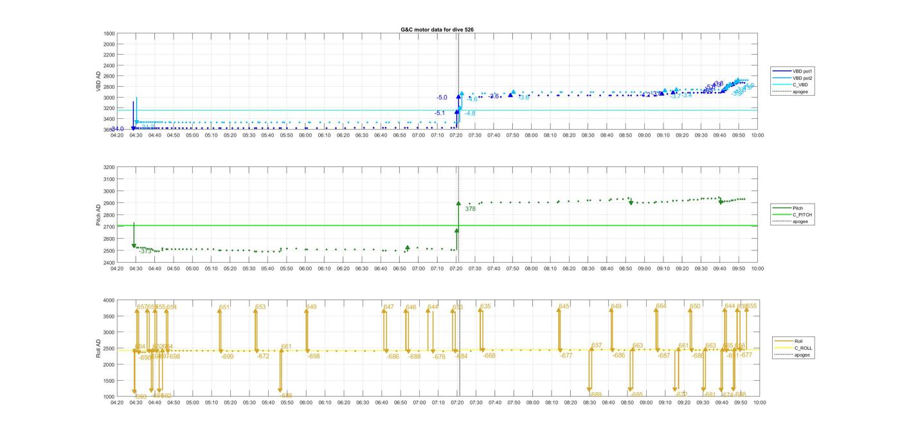The width and height of the screenshot is (900, 445).
Task: Click the '2400' tick on Pitch y-axis
Action: (x=109, y=263)
